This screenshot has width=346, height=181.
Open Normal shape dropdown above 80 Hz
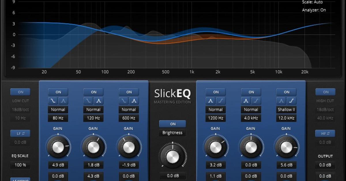tap(58, 110)
